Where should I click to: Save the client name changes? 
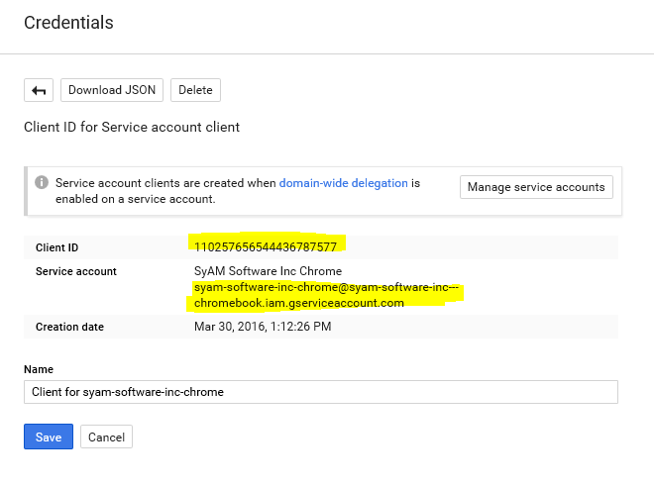[48, 437]
